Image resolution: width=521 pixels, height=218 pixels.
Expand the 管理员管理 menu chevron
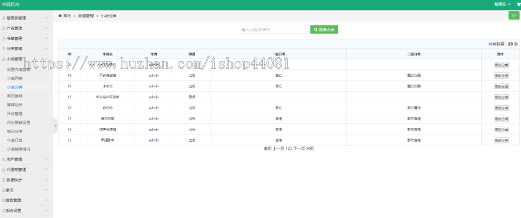tap(46, 18)
